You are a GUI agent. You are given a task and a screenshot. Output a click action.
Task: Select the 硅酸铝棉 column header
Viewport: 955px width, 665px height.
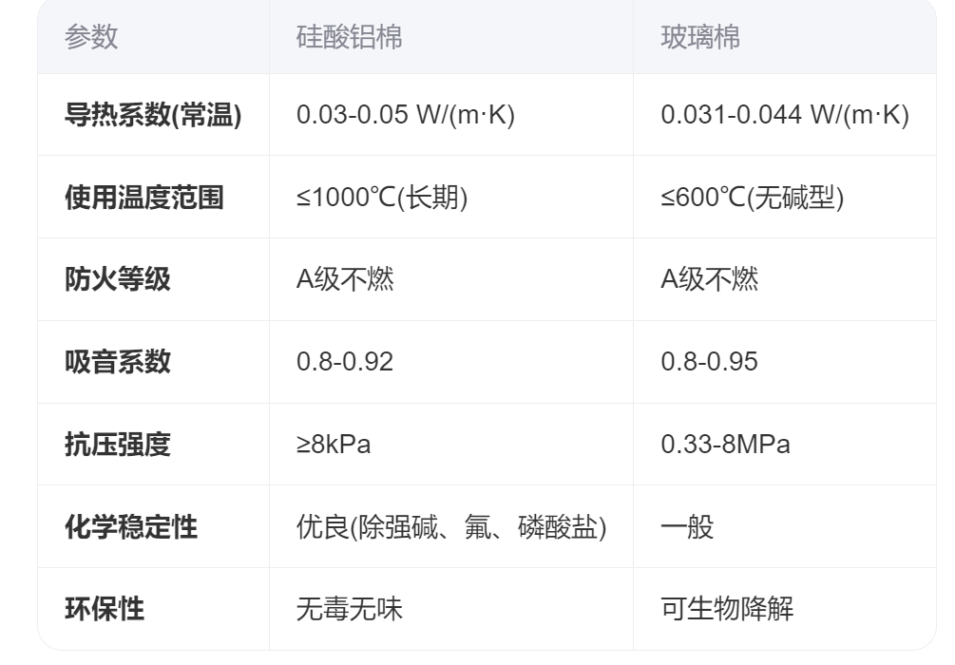[349, 37]
